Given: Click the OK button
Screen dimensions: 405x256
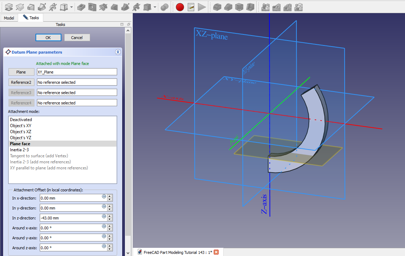Looking at the screenshot, I should 48,38.
